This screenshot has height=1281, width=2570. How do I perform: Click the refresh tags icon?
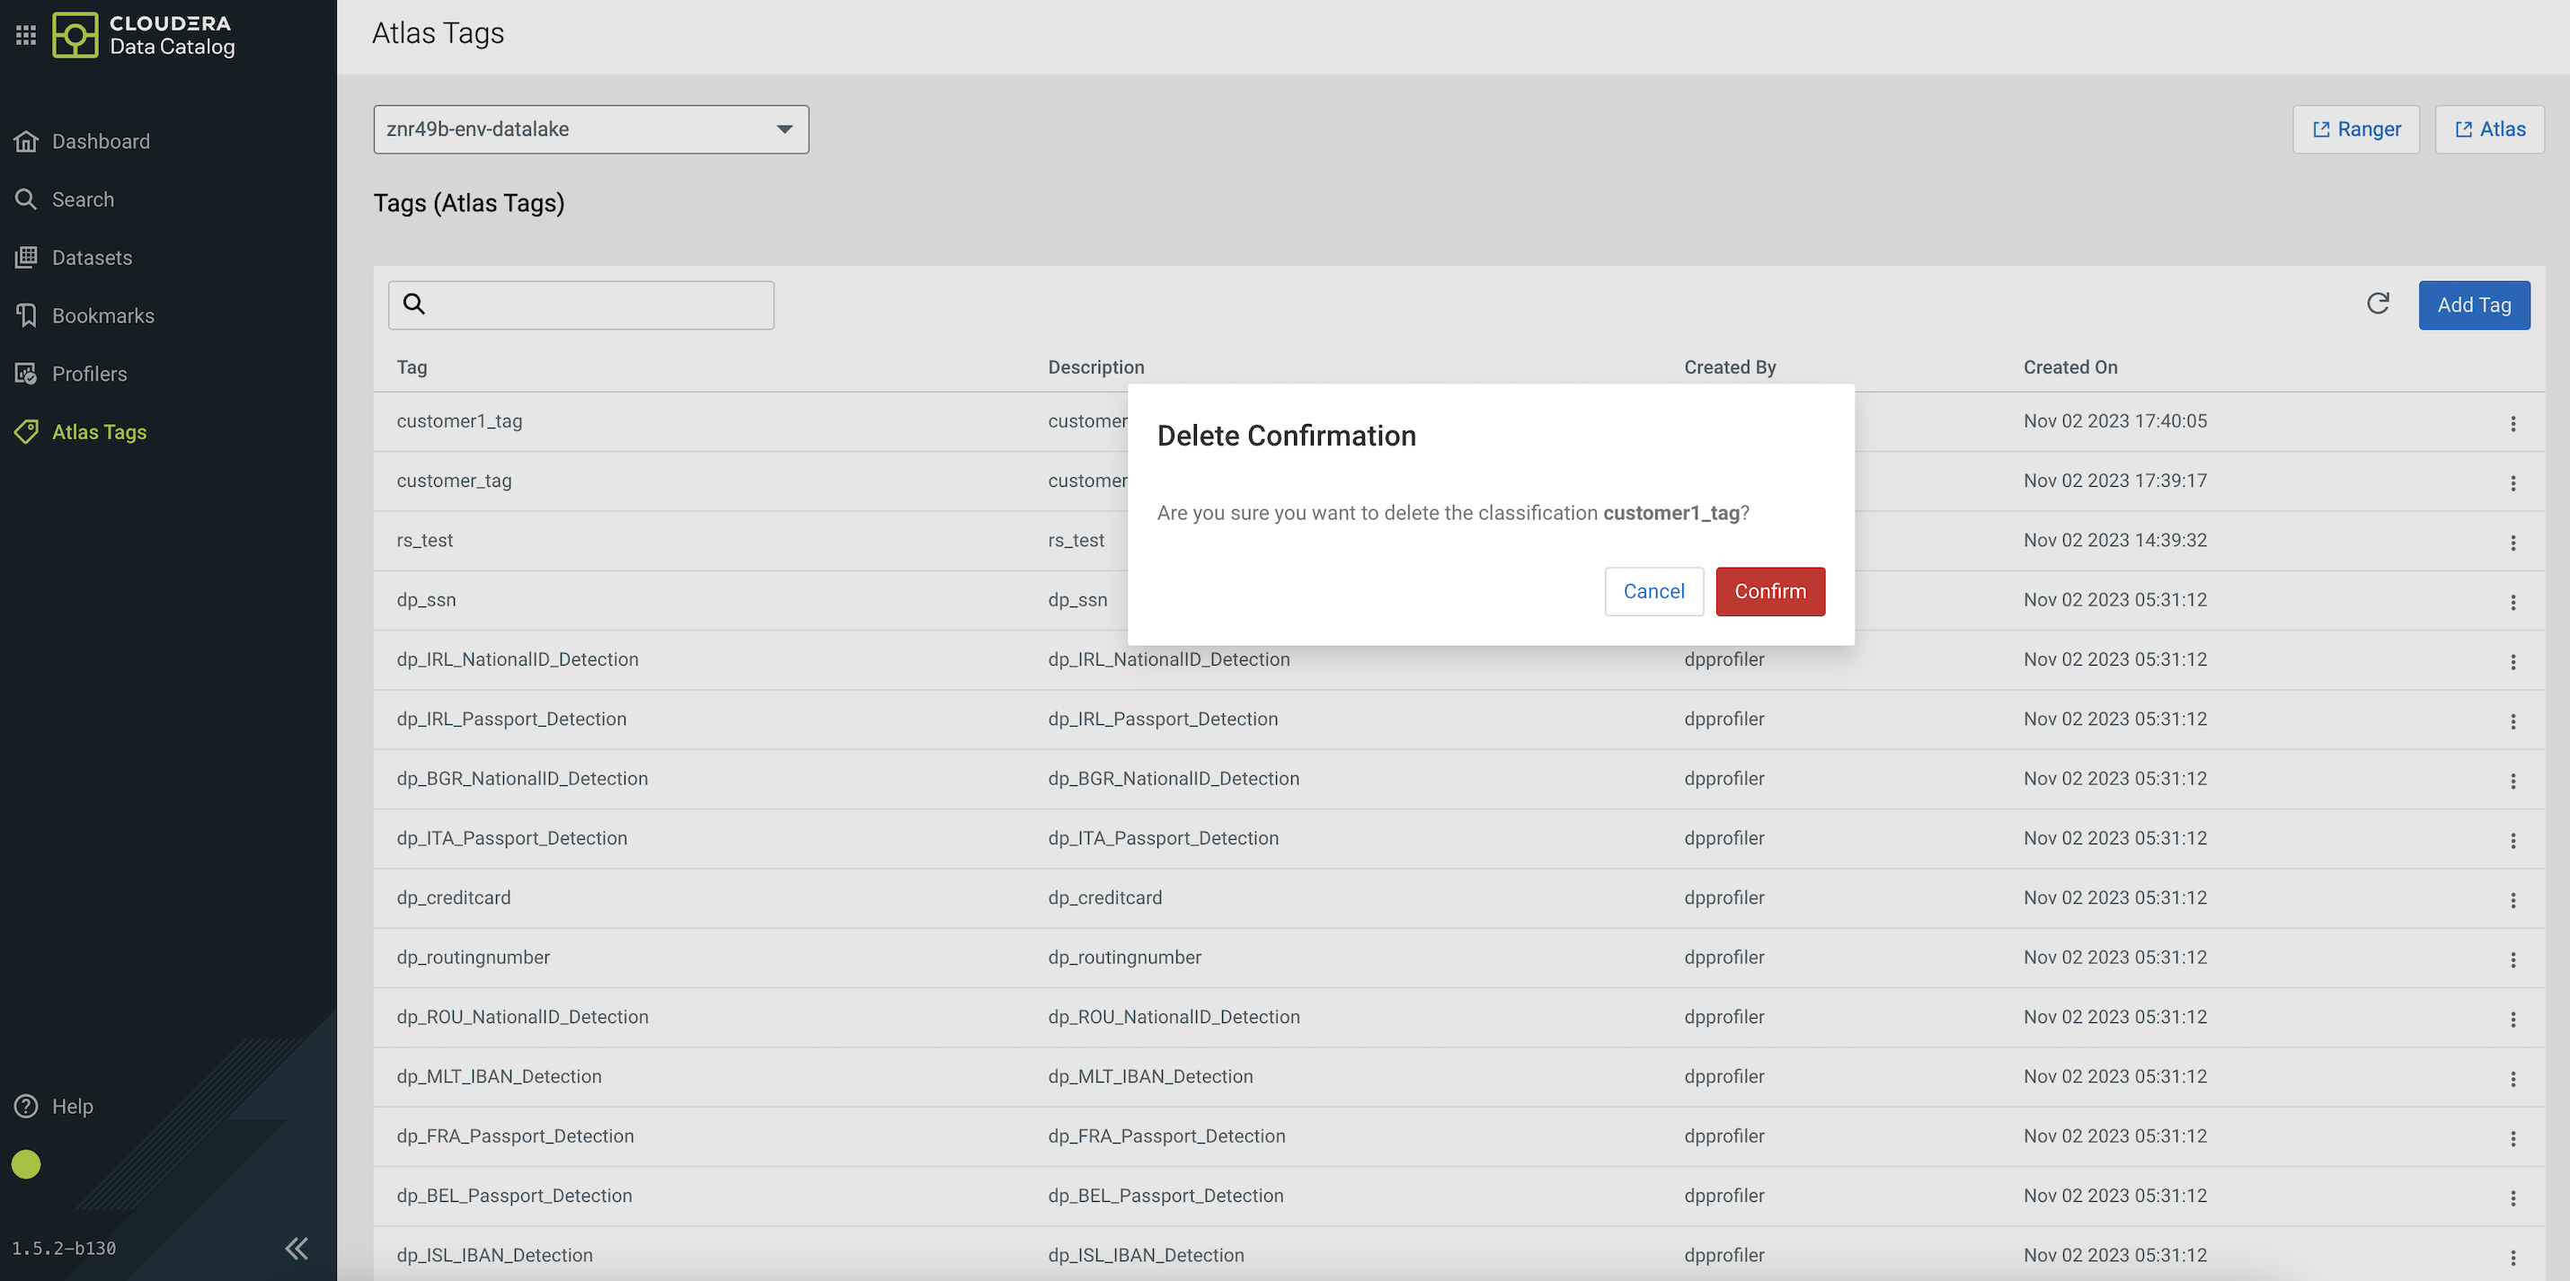pyautogui.click(x=2378, y=304)
